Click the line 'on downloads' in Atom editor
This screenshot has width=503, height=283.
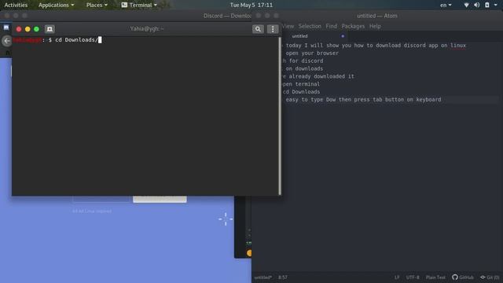click(304, 68)
